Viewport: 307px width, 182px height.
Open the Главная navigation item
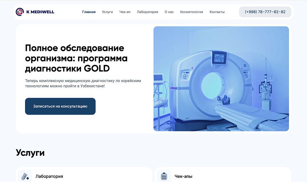89,12
